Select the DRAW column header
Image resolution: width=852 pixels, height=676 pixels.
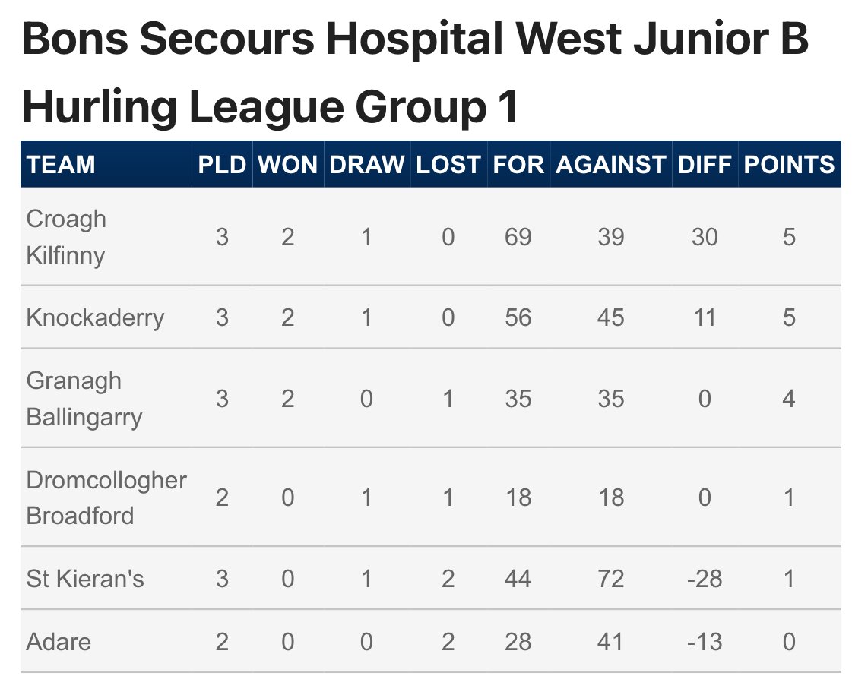pos(367,165)
